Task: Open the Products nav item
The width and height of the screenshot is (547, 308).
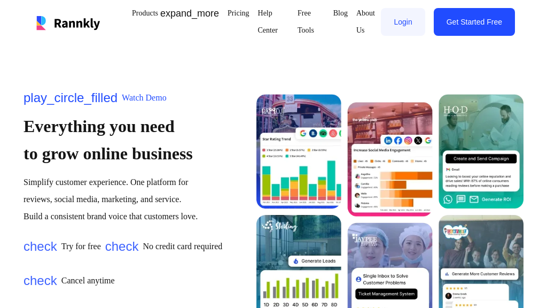Action: (x=145, y=13)
